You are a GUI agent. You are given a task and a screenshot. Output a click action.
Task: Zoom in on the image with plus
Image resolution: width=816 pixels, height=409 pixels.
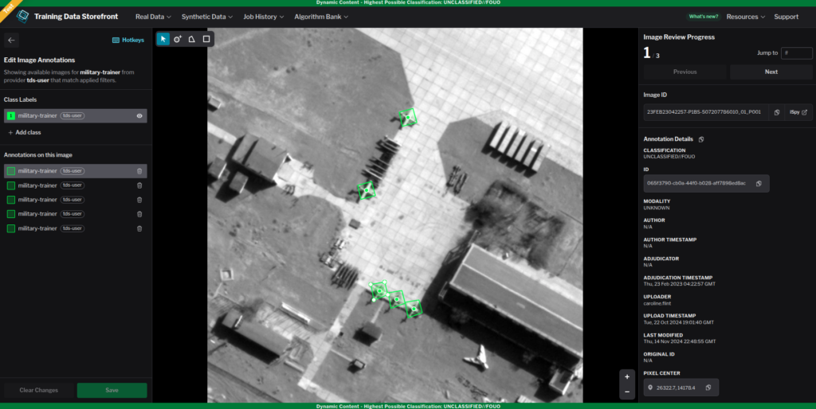tap(627, 376)
